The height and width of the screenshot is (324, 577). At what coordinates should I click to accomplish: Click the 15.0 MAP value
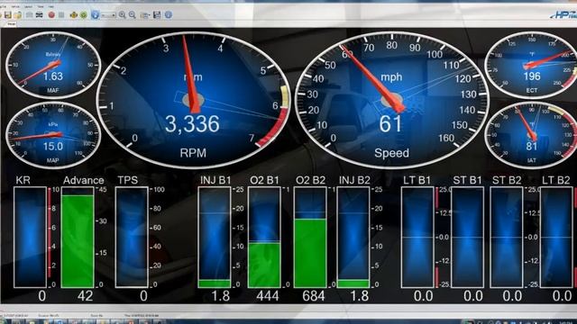[53, 147]
